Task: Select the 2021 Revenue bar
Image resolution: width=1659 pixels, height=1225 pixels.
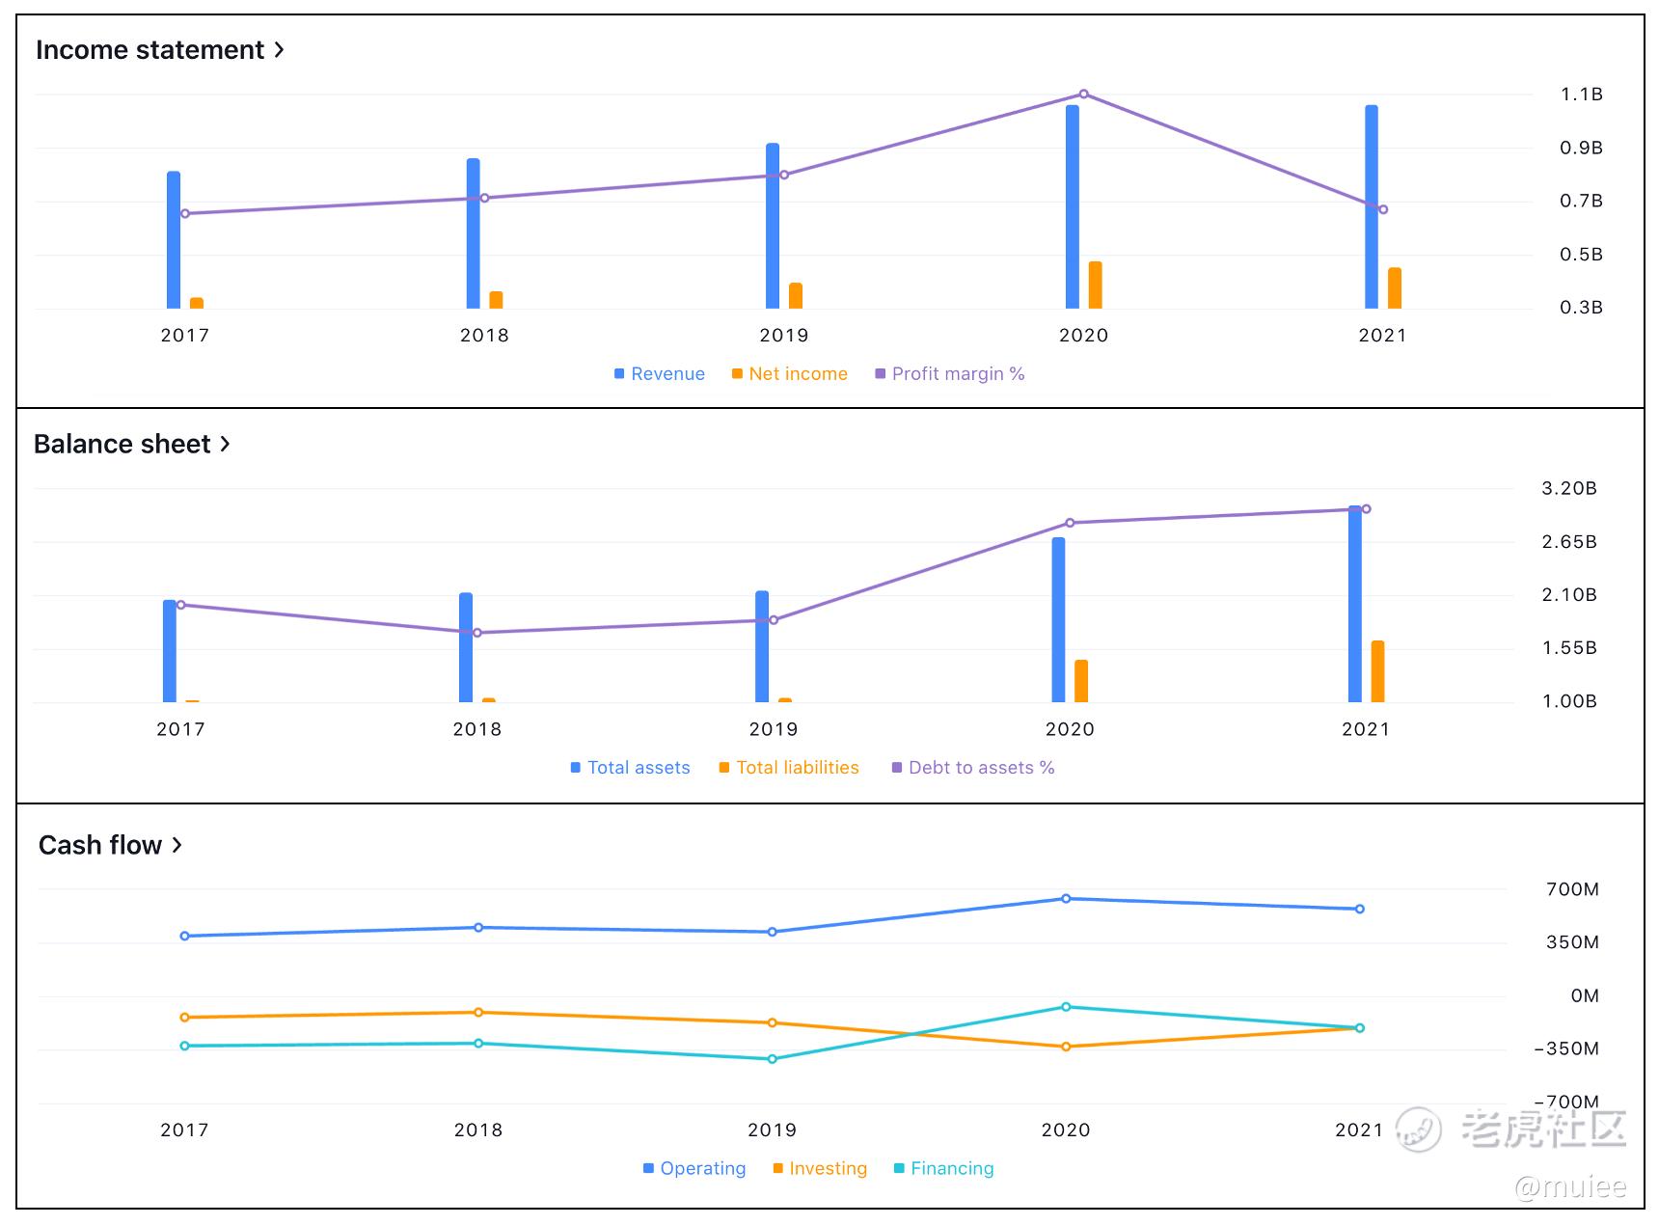Action: pyautogui.click(x=1372, y=206)
